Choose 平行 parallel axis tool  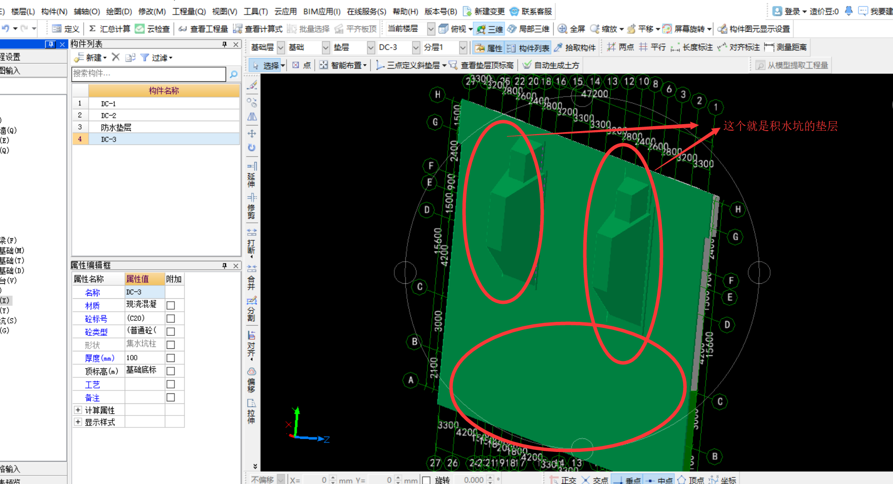click(652, 47)
